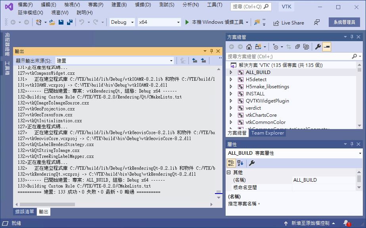Select the QVTKWidgetPlugin project
Screen dimensions: 366x228
267,101
